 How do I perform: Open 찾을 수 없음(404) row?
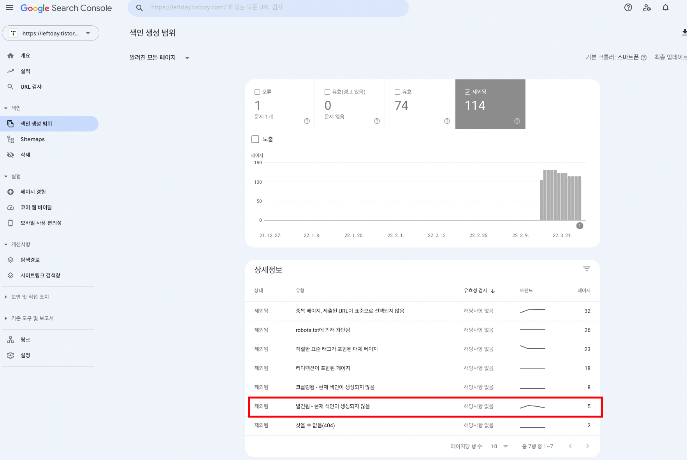422,426
